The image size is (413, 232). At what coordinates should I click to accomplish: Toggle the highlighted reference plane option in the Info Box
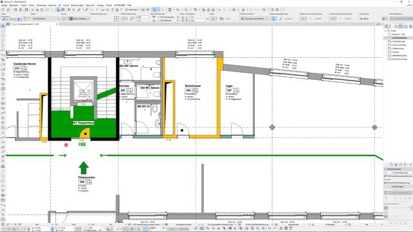(x=274, y=19)
